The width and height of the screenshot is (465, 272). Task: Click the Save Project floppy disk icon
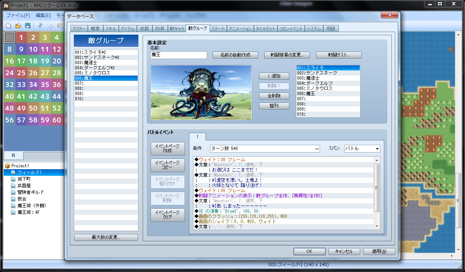27,25
